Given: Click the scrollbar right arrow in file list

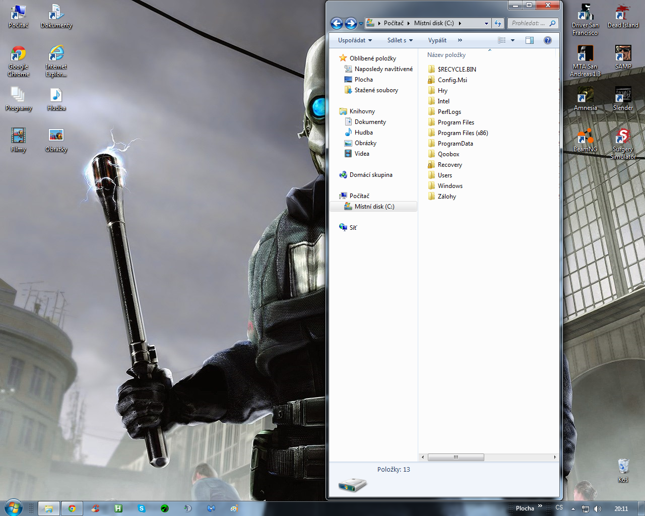Looking at the screenshot, I should coord(555,457).
